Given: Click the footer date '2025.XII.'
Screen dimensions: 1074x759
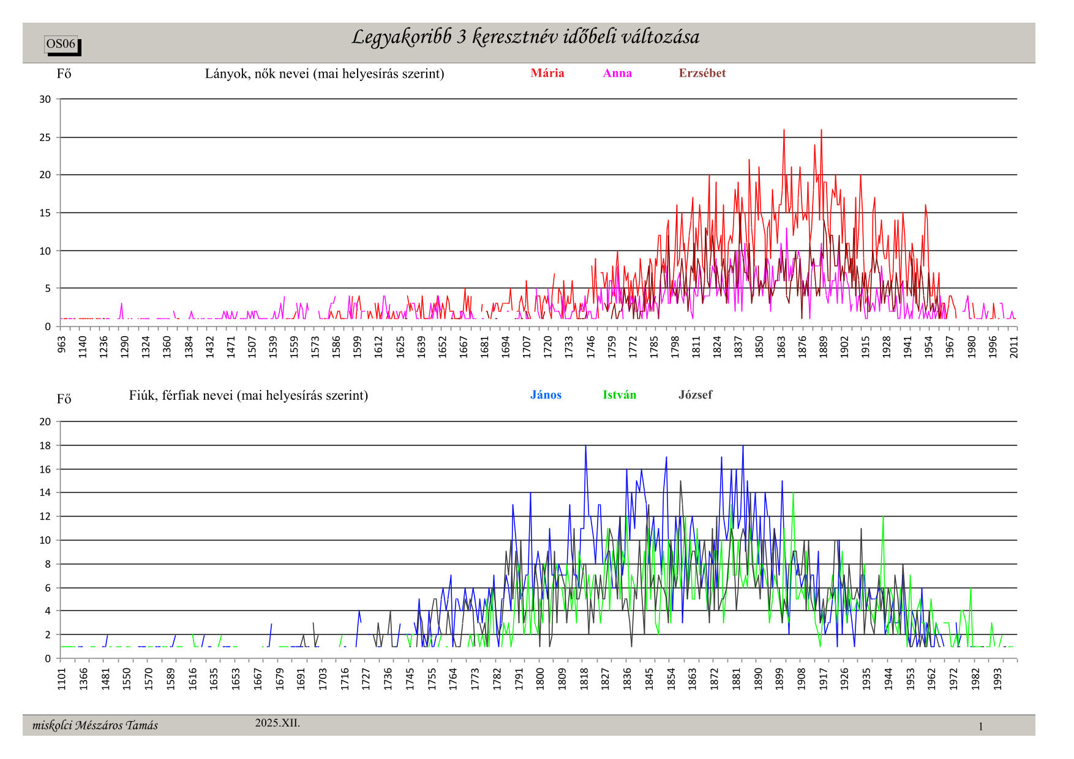Looking at the screenshot, I should pos(277,723).
